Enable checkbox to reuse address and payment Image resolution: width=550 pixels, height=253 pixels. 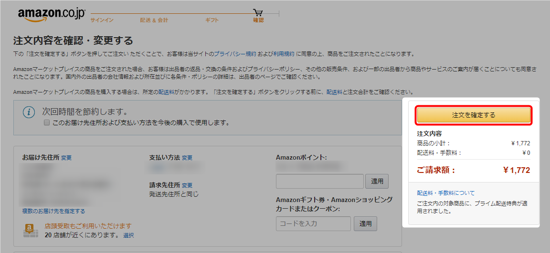[x=46, y=123]
